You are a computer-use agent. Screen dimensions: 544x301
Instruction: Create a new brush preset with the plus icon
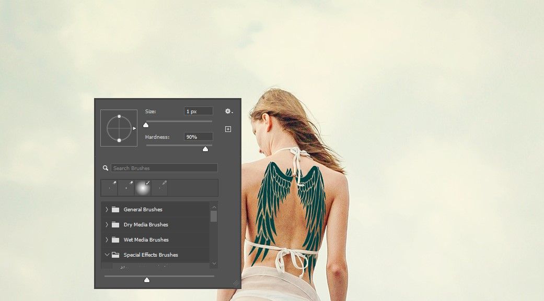pos(227,128)
